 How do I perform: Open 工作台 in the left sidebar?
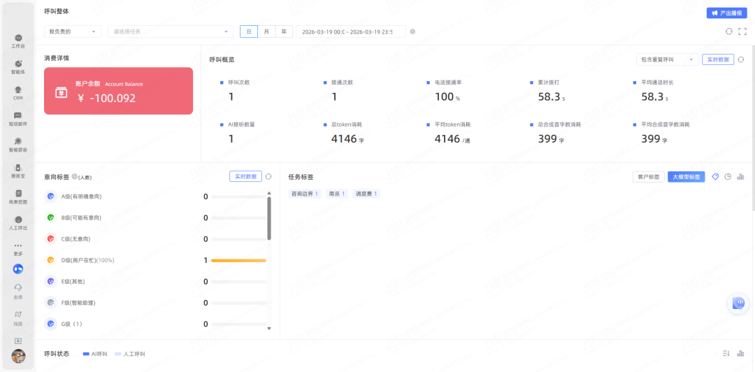point(18,40)
